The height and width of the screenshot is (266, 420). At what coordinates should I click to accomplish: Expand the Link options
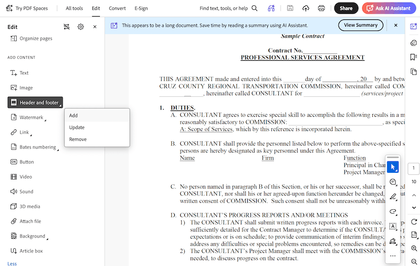(x=21, y=132)
